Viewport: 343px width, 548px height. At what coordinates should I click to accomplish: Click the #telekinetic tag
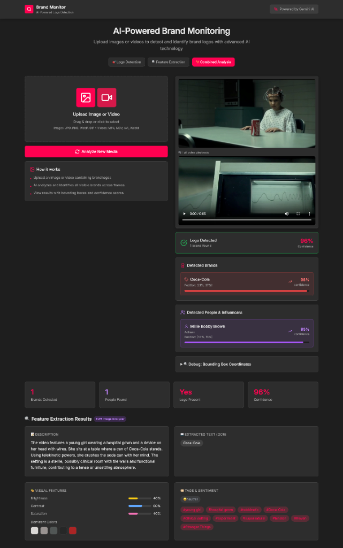tap(249, 510)
